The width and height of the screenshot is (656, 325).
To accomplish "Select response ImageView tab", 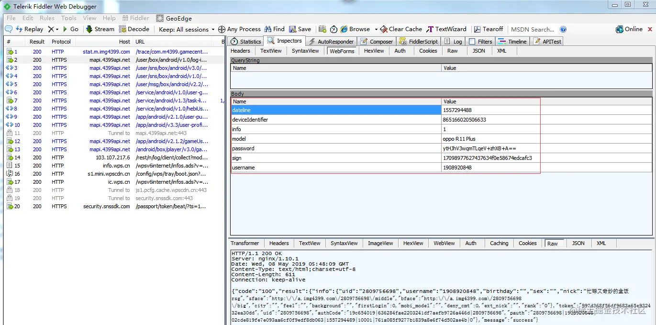I will [380, 243].
